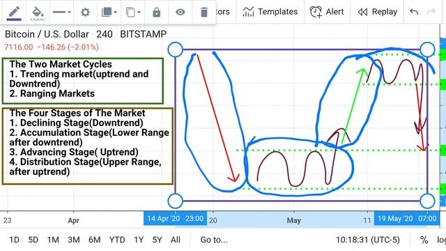Image resolution: width=446 pixels, height=251 pixels.
Task: Click the May label on time axis
Action: pos(294,220)
